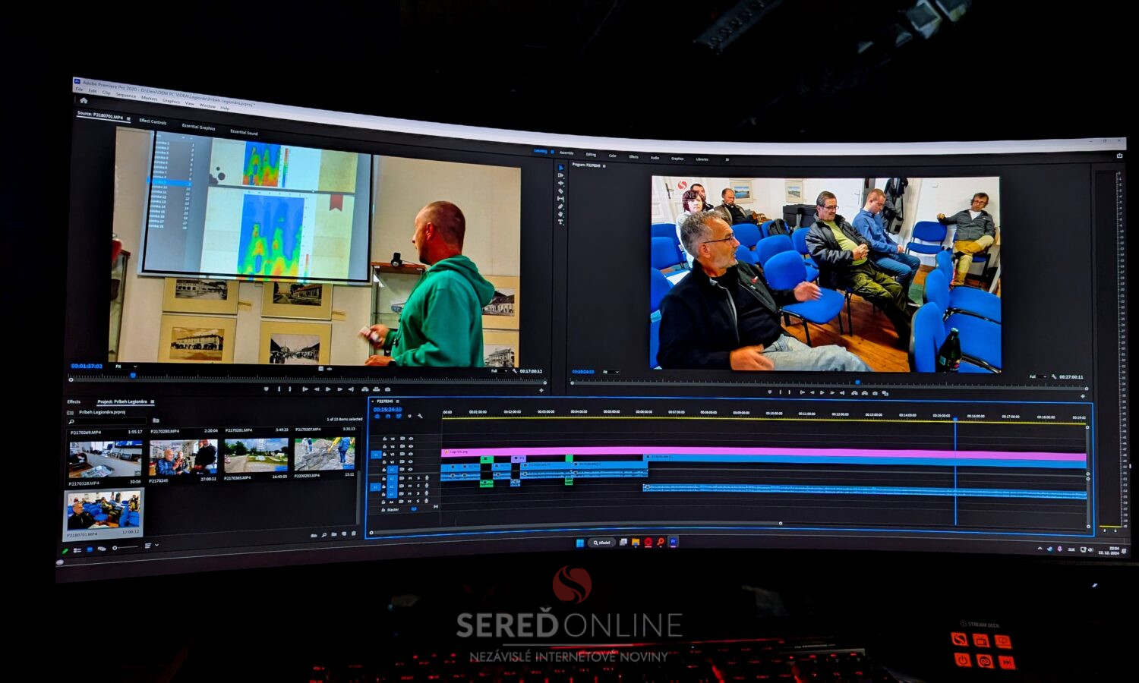Screen dimensions: 1139x683
Task: Select the Selection tool in Tools panel
Action: 561,168
